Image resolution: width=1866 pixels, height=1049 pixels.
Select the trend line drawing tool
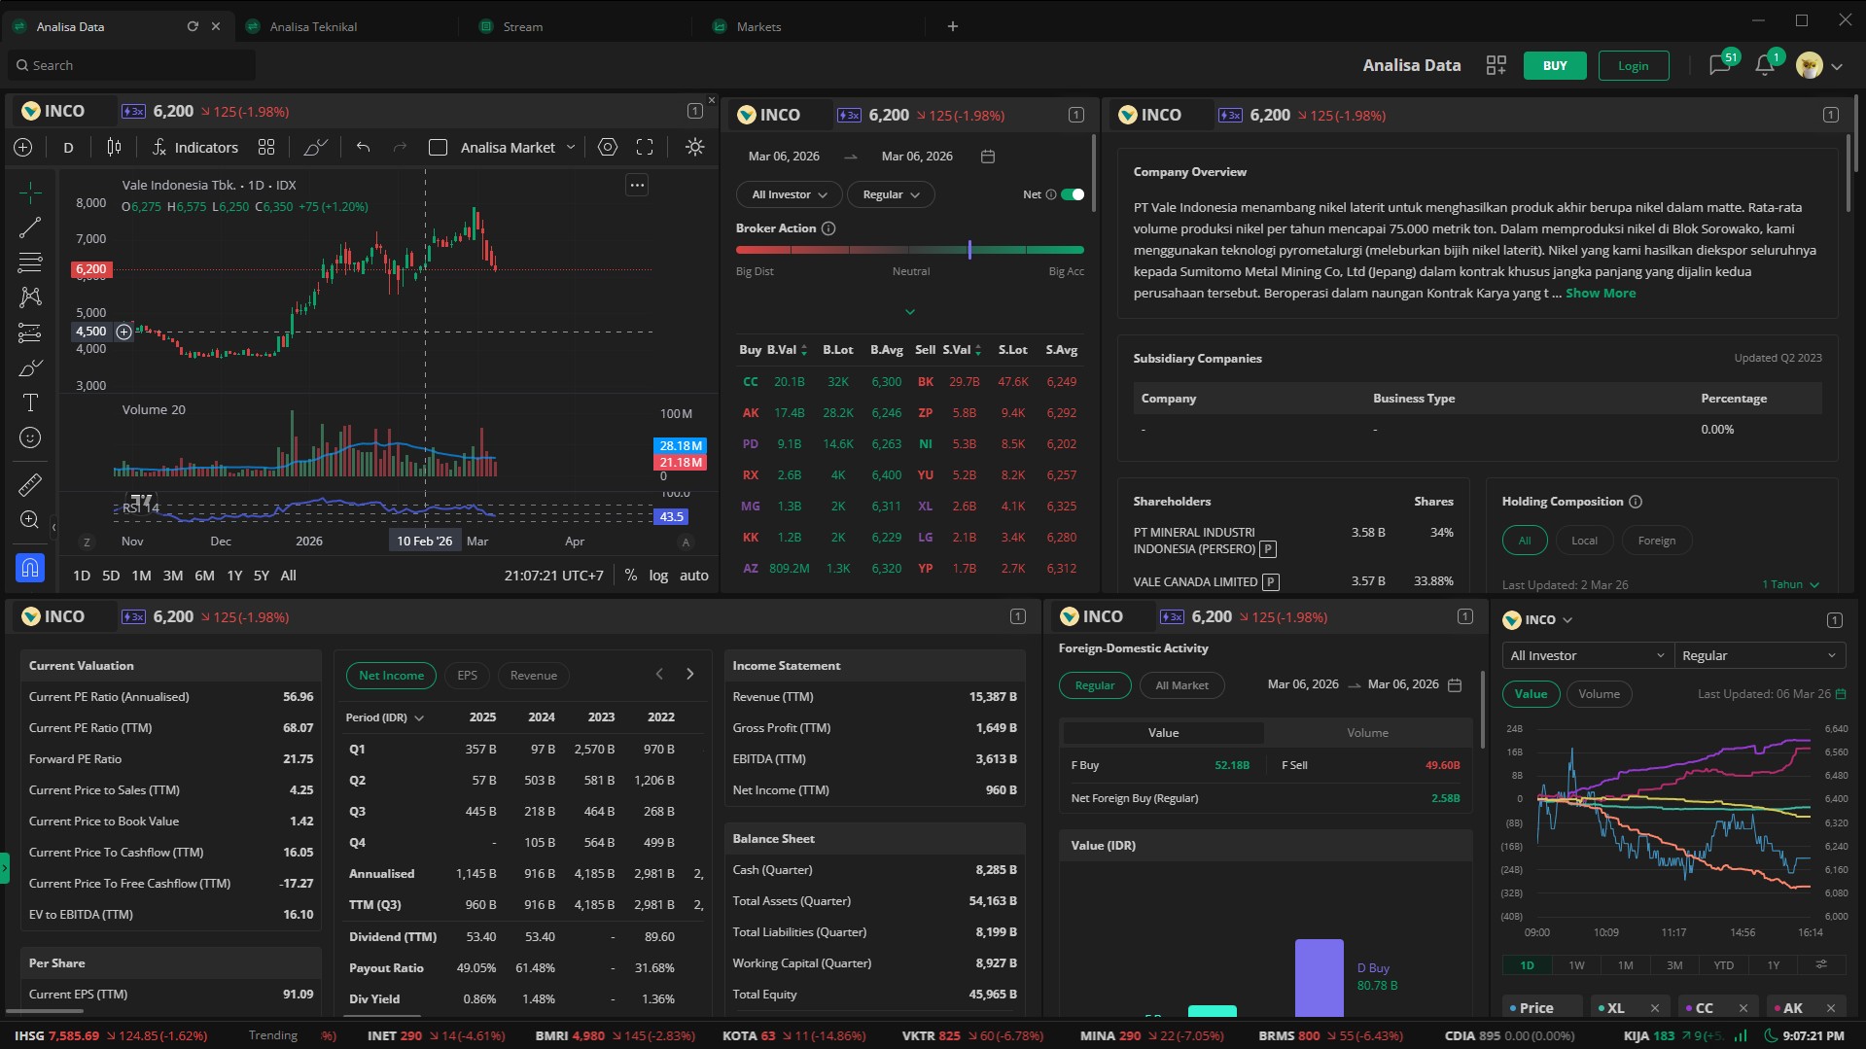click(x=30, y=227)
